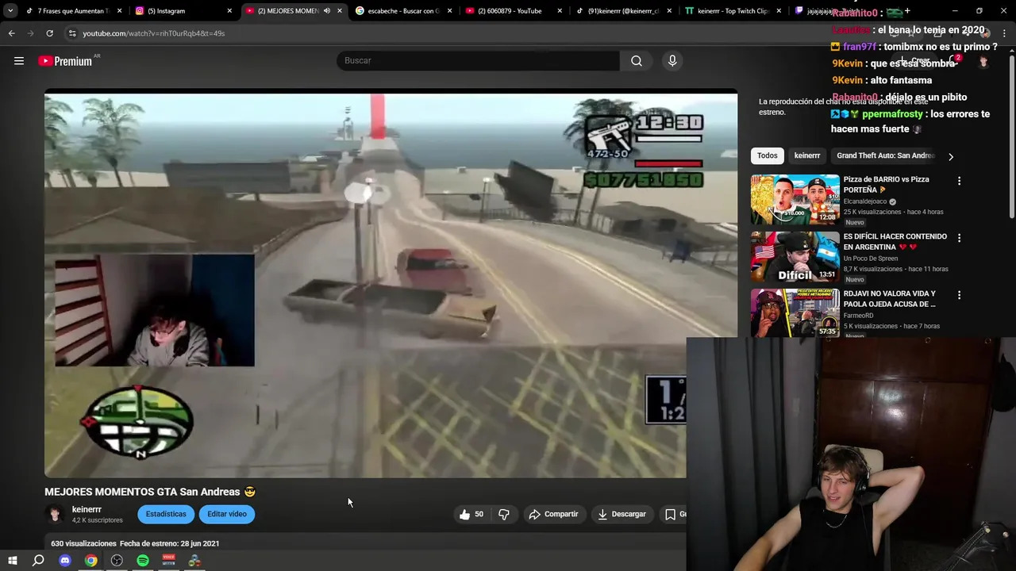The image size is (1016, 571).
Task: Close the MEJORES MOMENTOS YouTube tab
Action: 340,11
